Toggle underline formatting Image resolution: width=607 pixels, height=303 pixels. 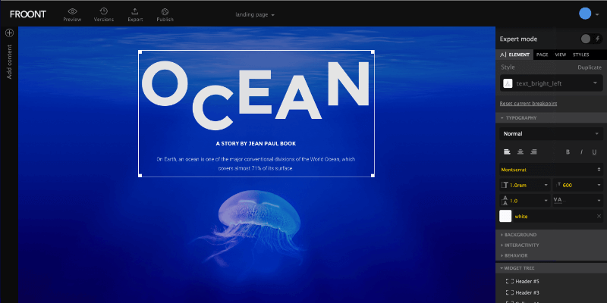click(x=594, y=152)
